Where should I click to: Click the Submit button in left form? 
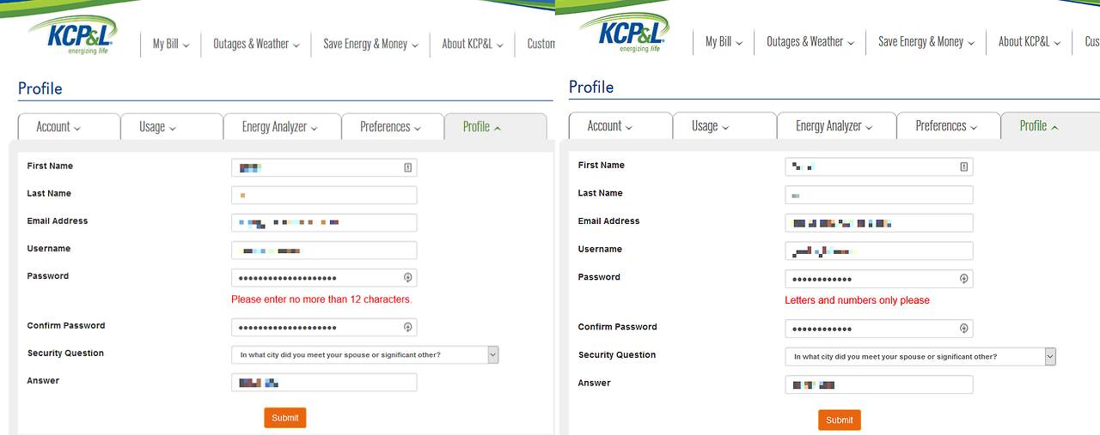click(284, 418)
